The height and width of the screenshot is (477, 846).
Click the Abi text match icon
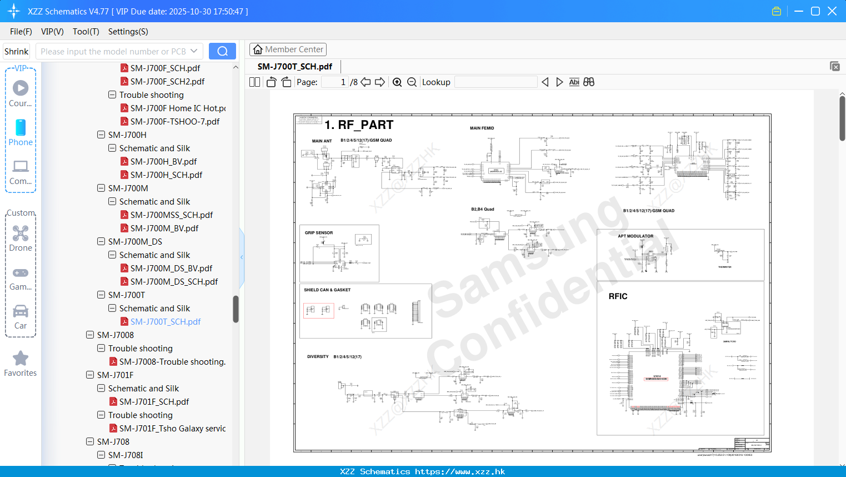click(574, 82)
